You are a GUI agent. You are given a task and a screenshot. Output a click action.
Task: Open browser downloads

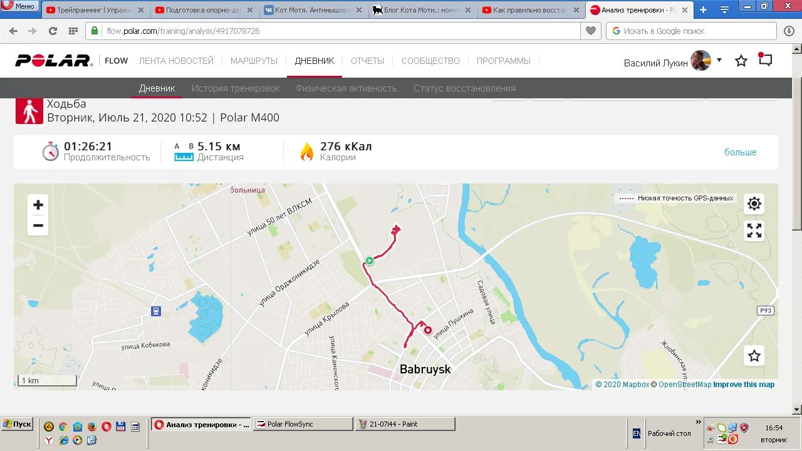point(789,31)
